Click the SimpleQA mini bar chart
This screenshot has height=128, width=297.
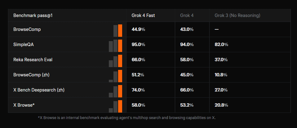(116, 46)
